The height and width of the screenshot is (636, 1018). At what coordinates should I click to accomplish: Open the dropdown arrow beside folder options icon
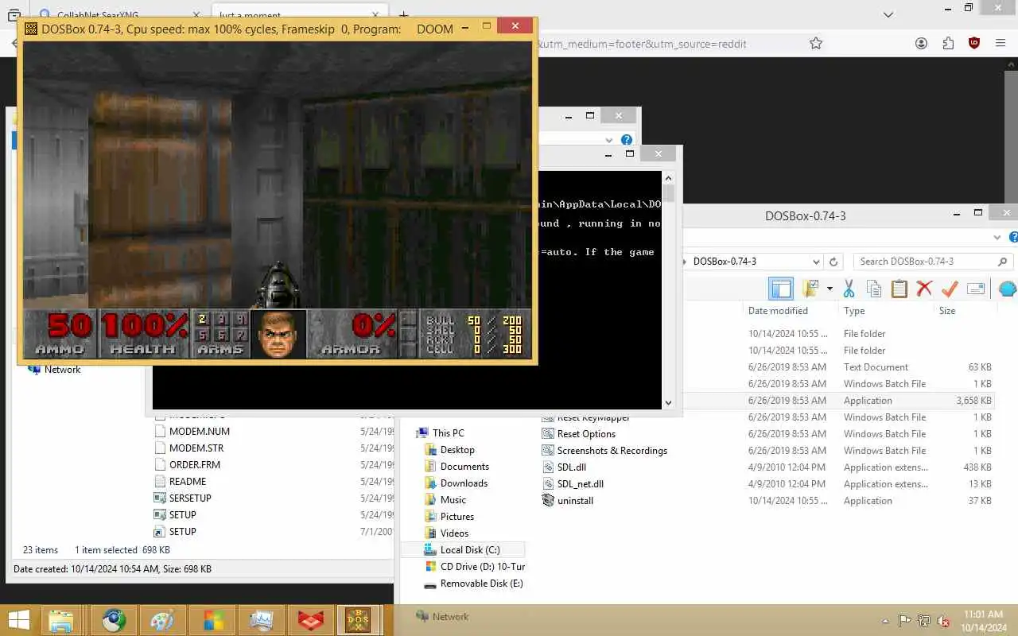830,289
